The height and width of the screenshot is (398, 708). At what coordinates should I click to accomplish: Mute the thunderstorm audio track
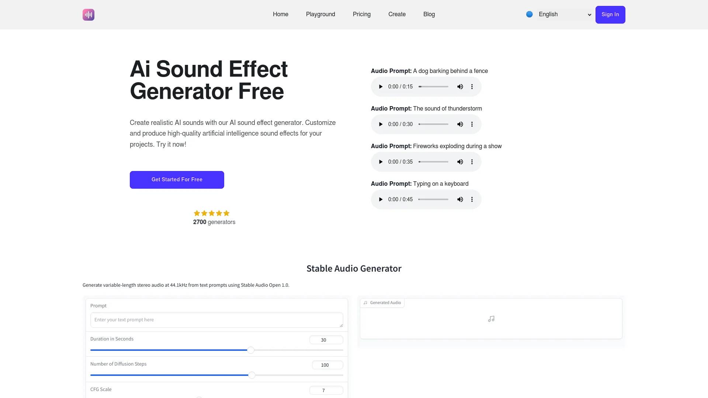pyautogui.click(x=459, y=124)
